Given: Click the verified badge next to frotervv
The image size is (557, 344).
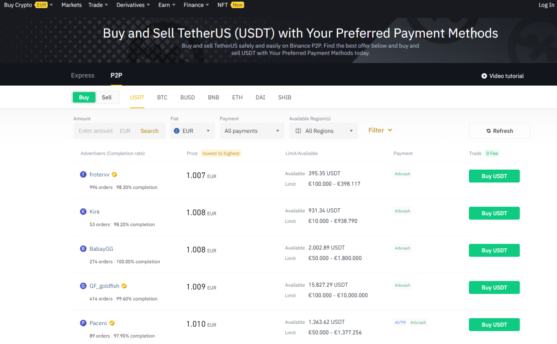Looking at the screenshot, I should tap(114, 174).
